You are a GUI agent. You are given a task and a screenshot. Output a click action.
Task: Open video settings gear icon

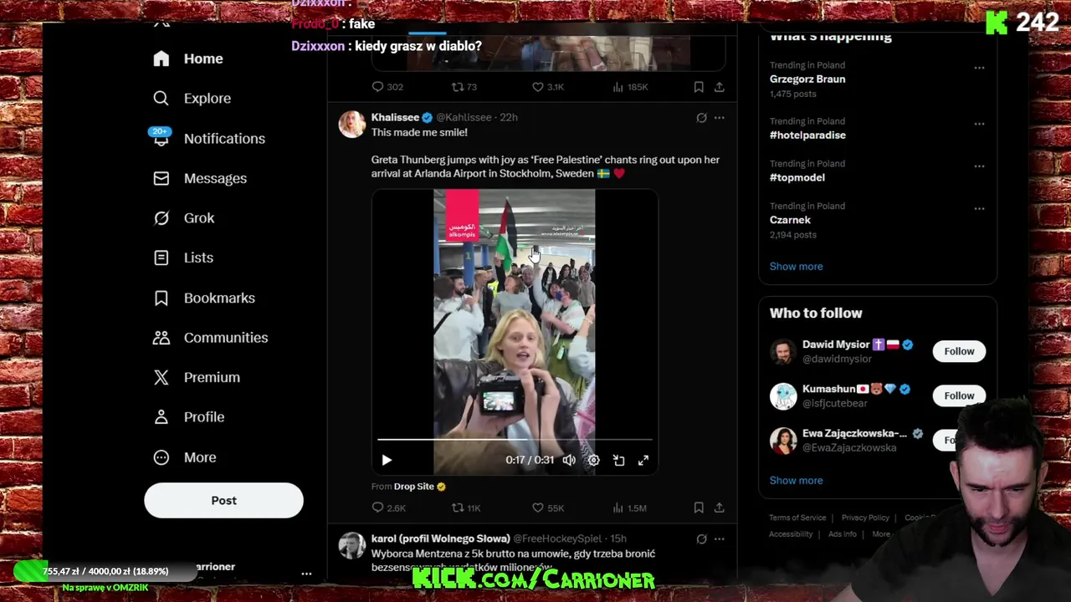tap(593, 460)
